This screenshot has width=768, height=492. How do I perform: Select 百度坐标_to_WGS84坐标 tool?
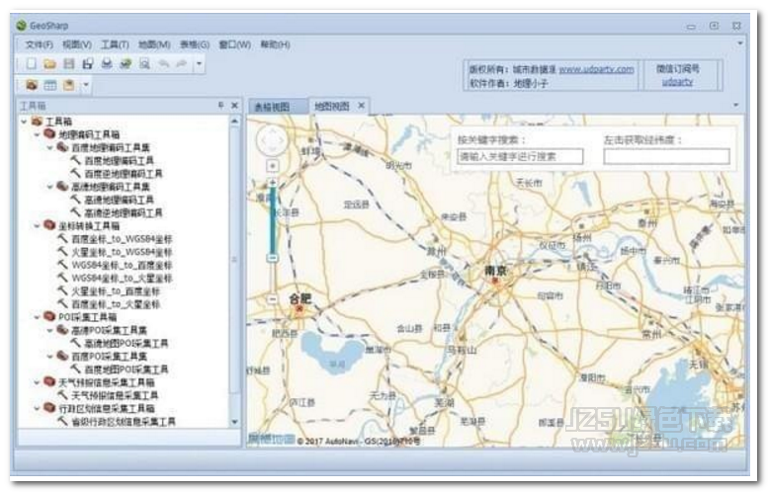(x=122, y=239)
